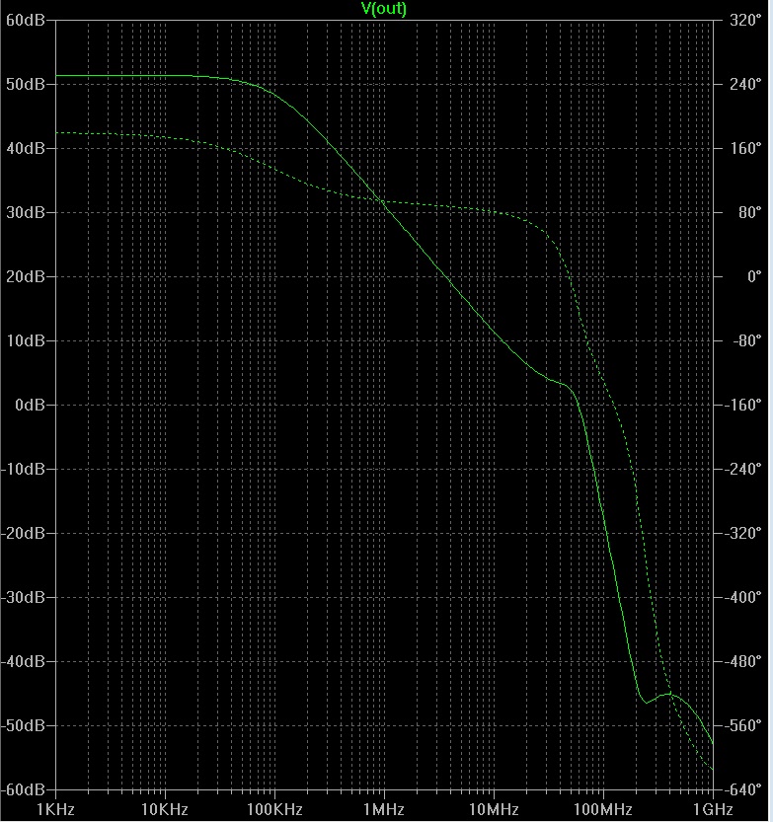Click the 160° phase axis label
This screenshot has width=773, height=822.
coord(745,148)
